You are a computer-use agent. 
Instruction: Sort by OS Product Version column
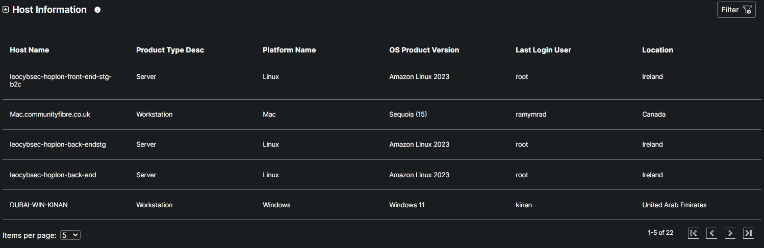tap(424, 50)
